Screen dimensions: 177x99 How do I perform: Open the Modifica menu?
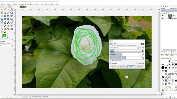tap(3, 4)
